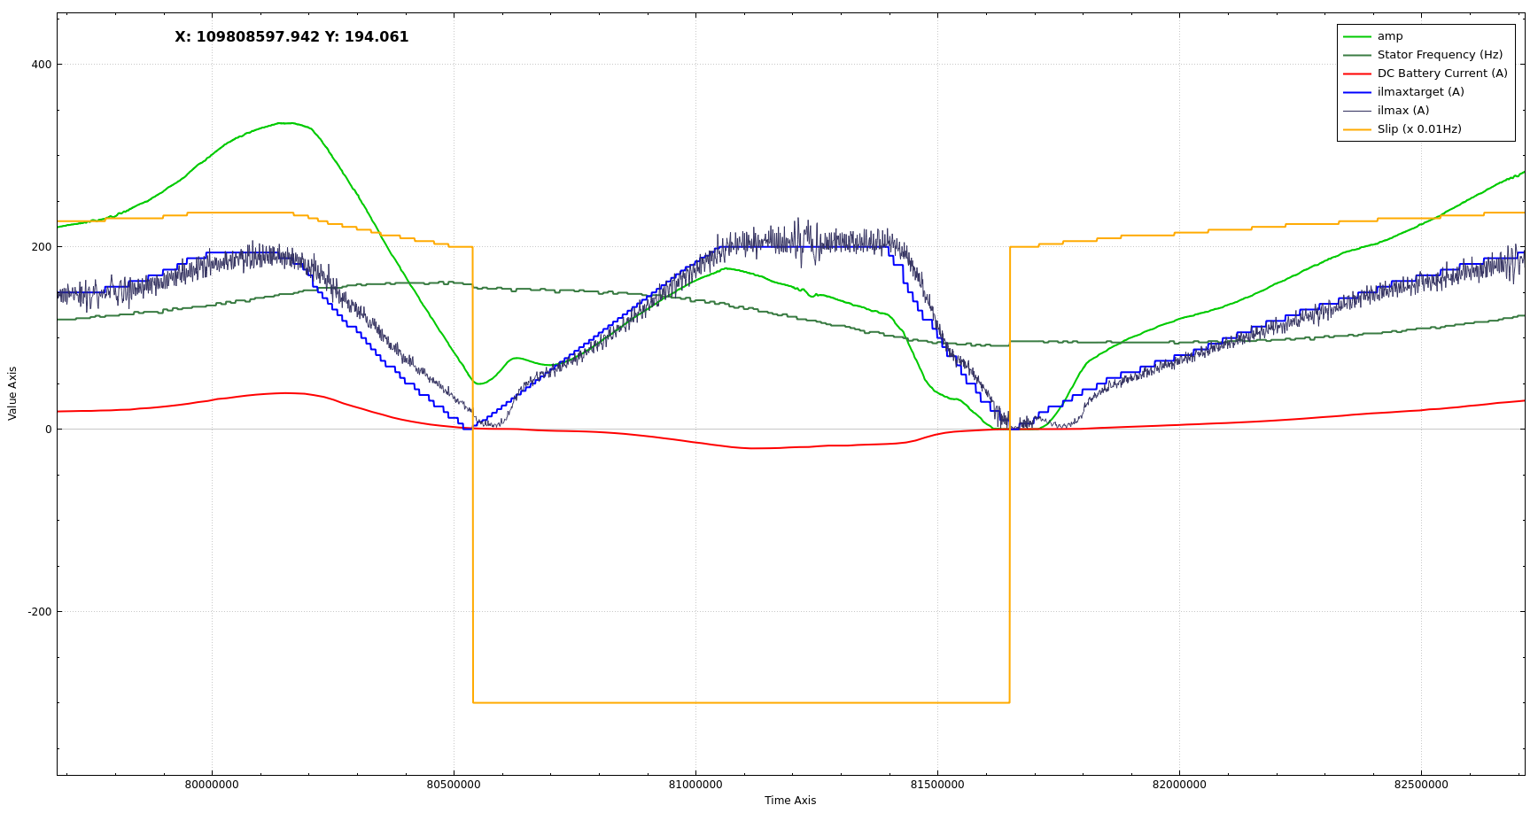Click the 'Stator Frequency (Hz)' legend entry
This screenshot has height=813, width=1538.
(x=1440, y=55)
